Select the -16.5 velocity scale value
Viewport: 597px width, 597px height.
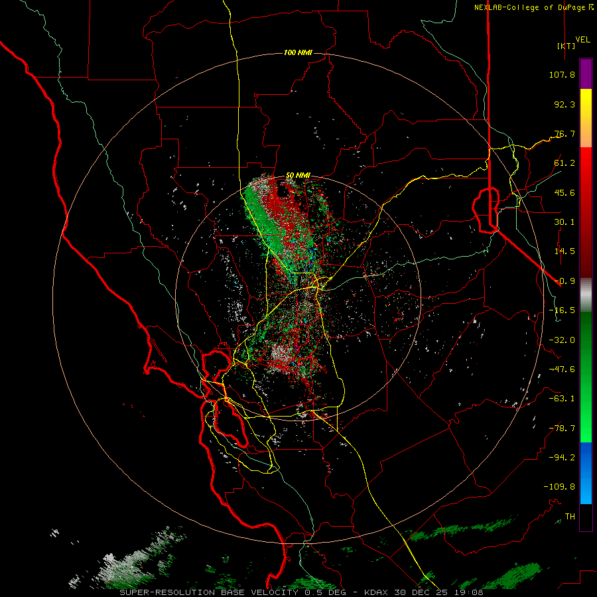562,310
